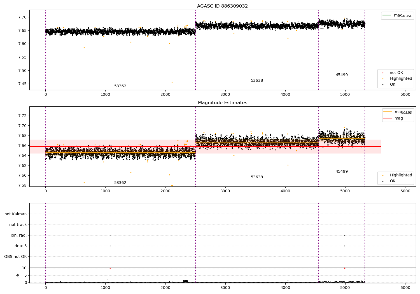Click the 45499 label in Magnitude Estimates
The height and width of the screenshot is (294, 420).
coord(342,172)
